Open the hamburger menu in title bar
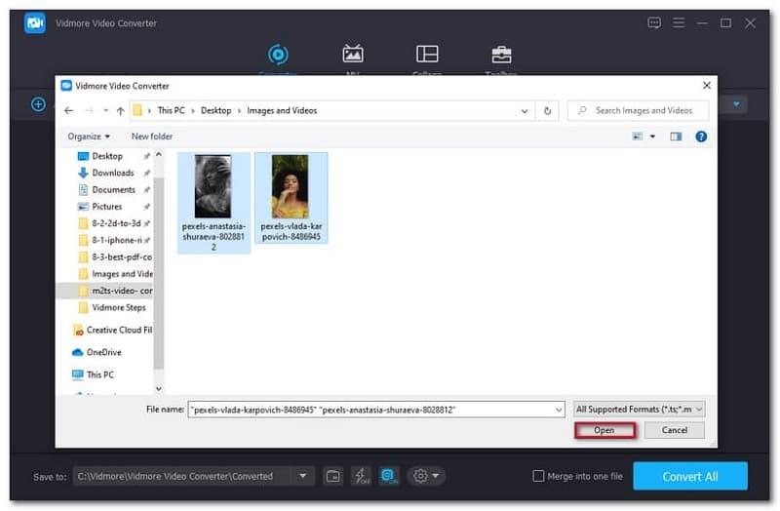780x511 pixels. pyautogui.click(x=678, y=22)
